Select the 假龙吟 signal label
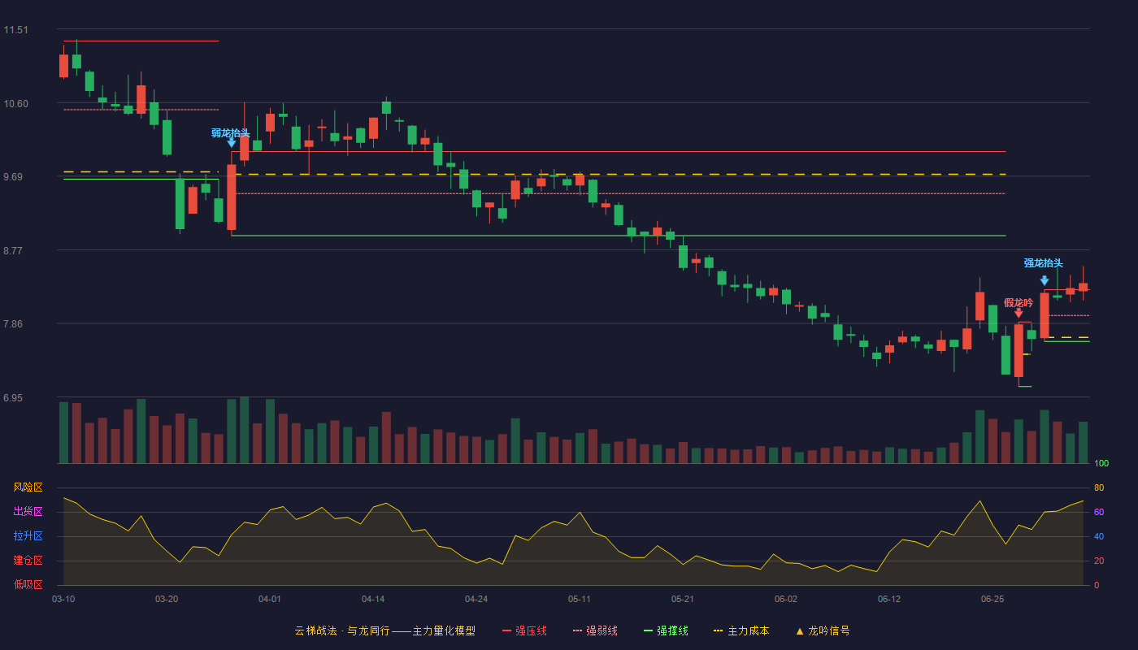This screenshot has width=1138, height=650. tap(1019, 302)
